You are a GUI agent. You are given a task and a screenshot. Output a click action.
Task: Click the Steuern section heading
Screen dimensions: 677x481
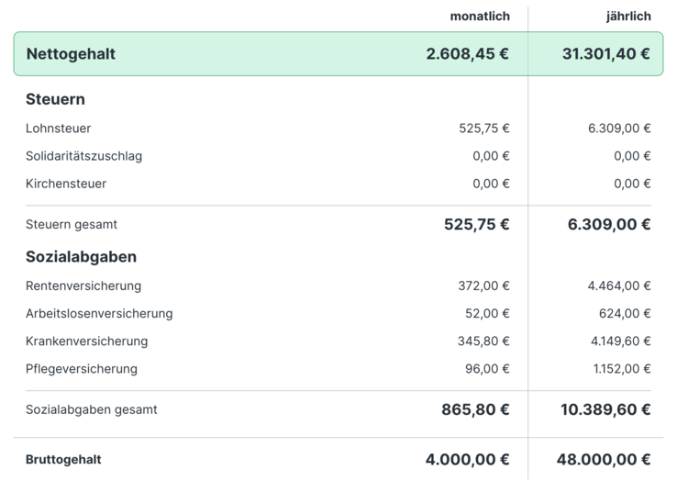(x=55, y=99)
